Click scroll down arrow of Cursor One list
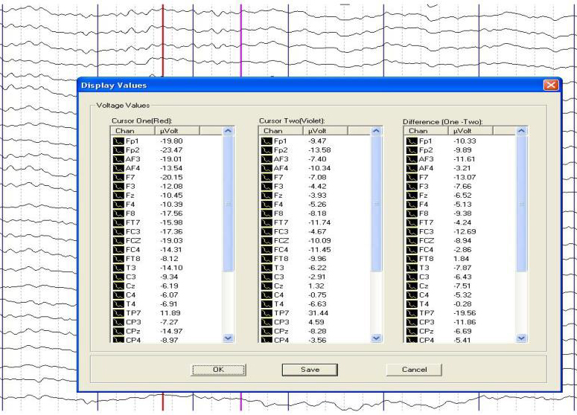The image size is (577, 415). [228, 338]
